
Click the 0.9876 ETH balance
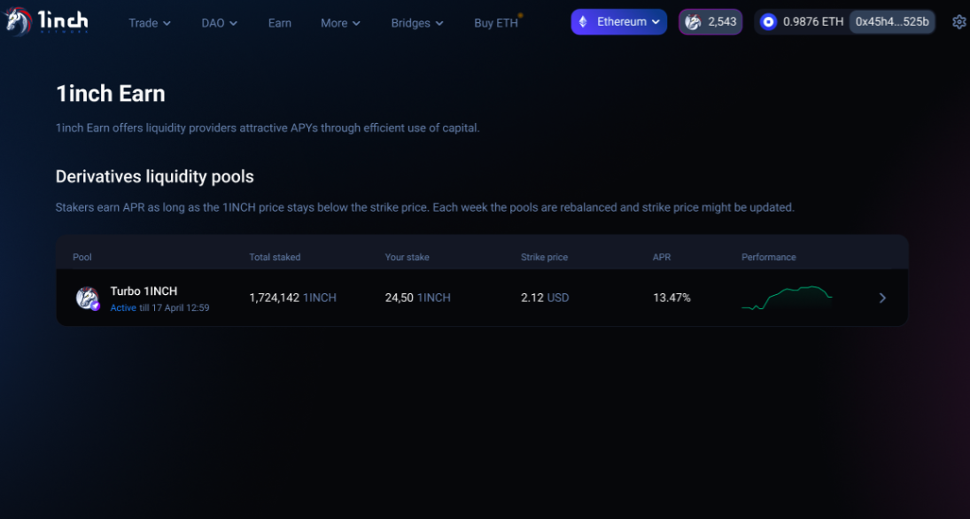pyautogui.click(x=813, y=22)
